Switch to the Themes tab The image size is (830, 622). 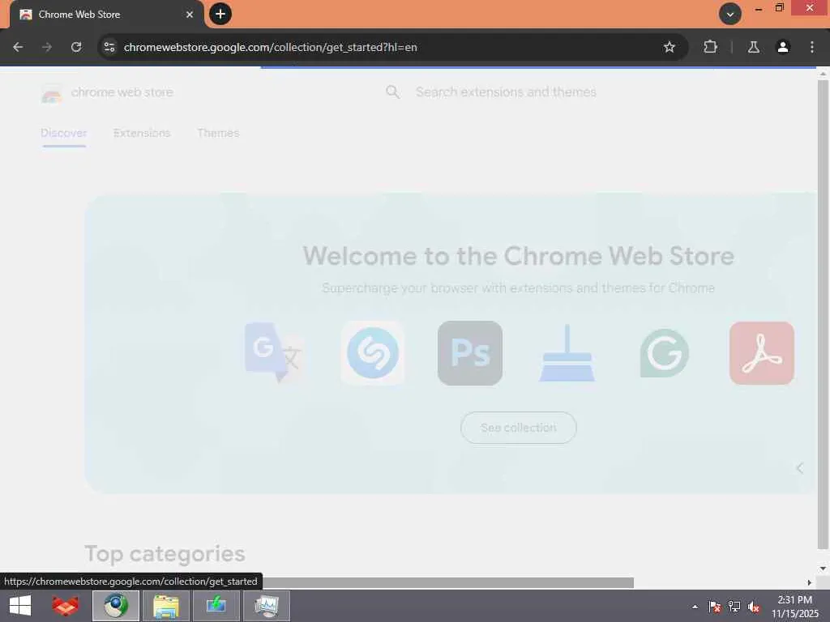218,133
